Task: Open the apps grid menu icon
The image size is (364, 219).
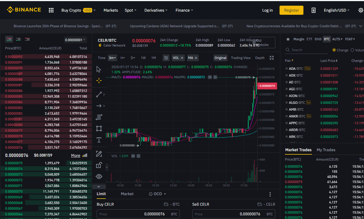Action: pos(51,10)
